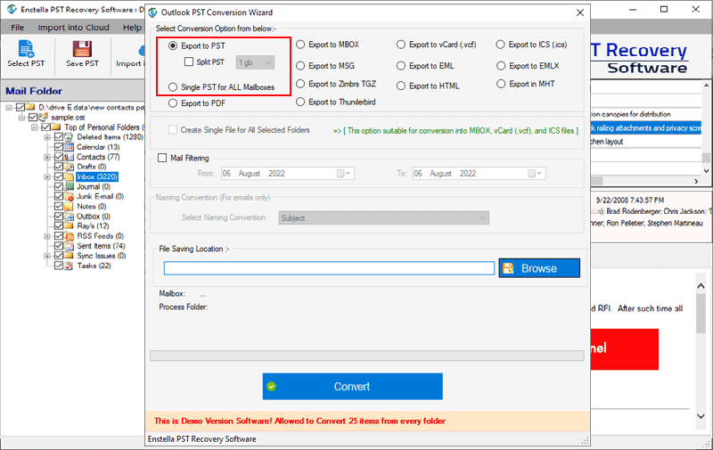713x450 pixels.
Task: Click the Browse button
Action: 539,268
